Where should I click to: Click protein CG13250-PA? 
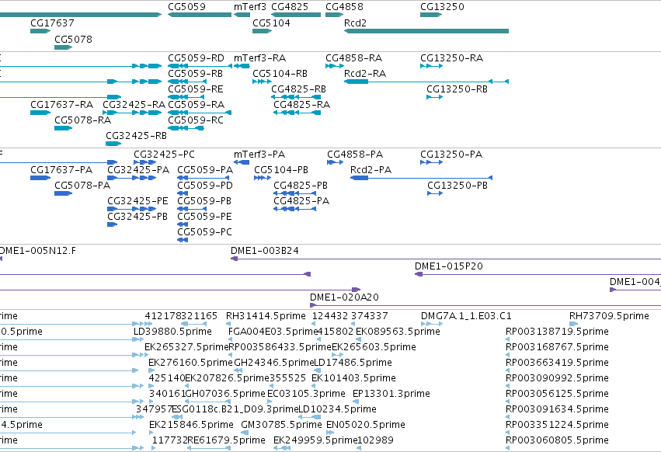coord(431,162)
